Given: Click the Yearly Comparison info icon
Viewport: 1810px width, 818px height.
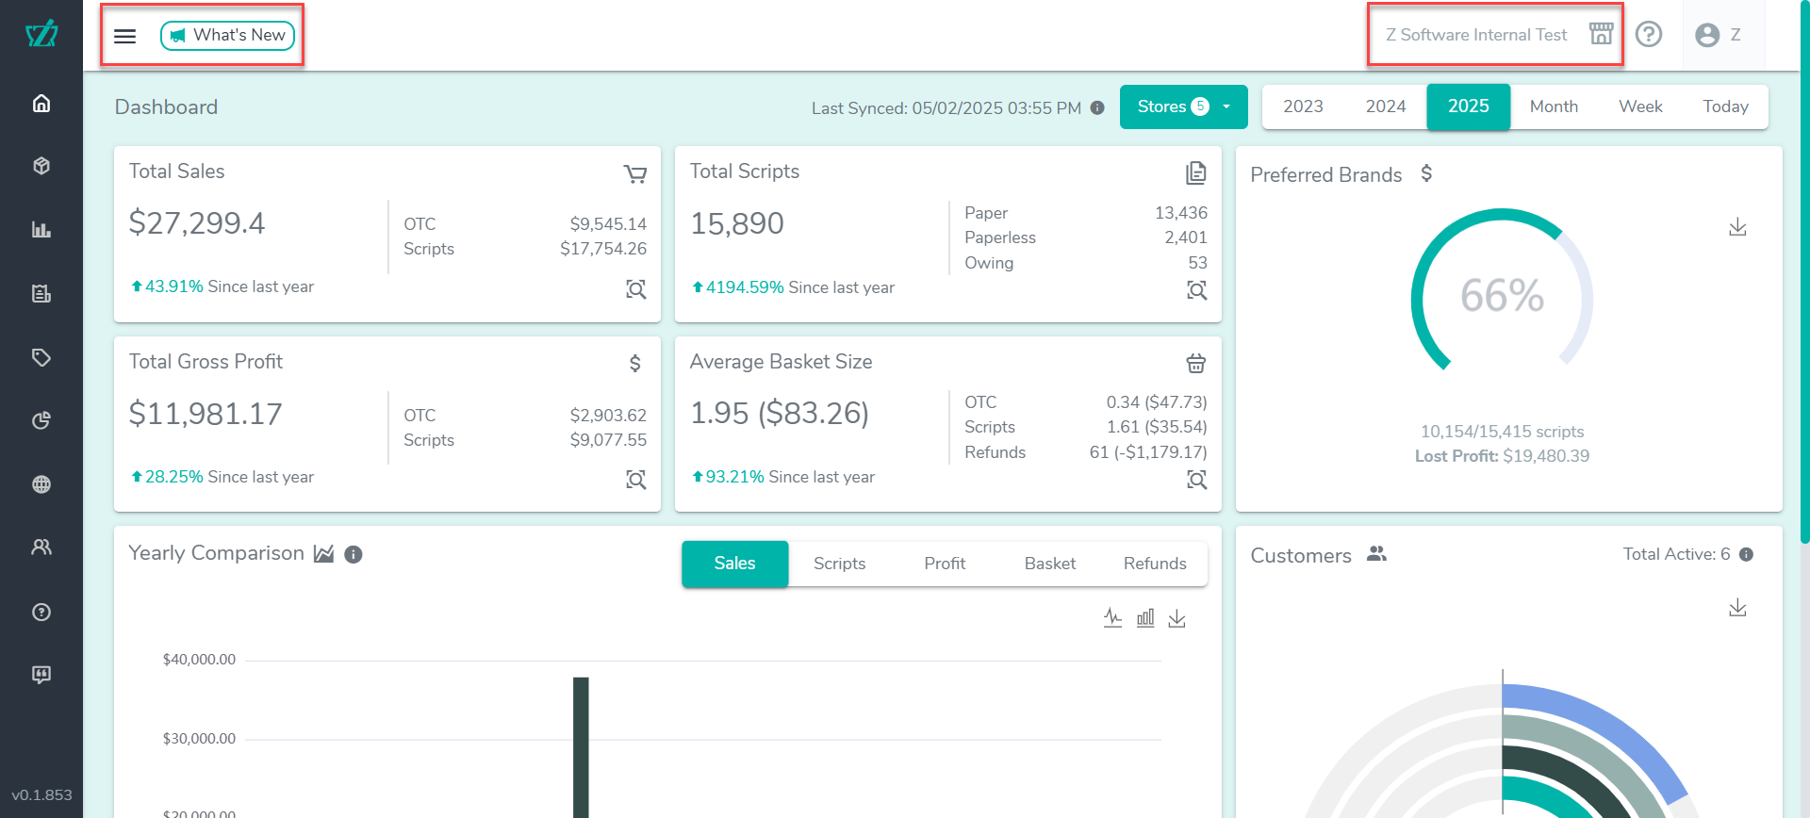Looking at the screenshot, I should pos(354,554).
